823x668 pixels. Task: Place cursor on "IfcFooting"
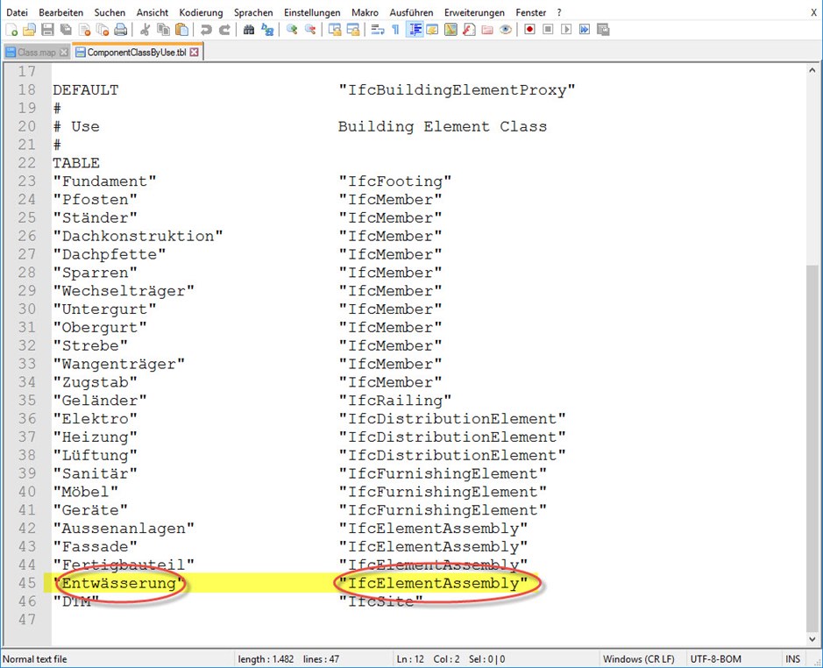[394, 181]
